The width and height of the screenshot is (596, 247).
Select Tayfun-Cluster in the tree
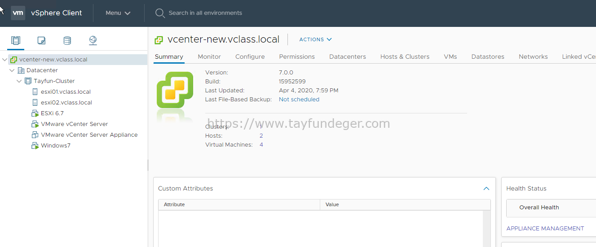coord(54,81)
